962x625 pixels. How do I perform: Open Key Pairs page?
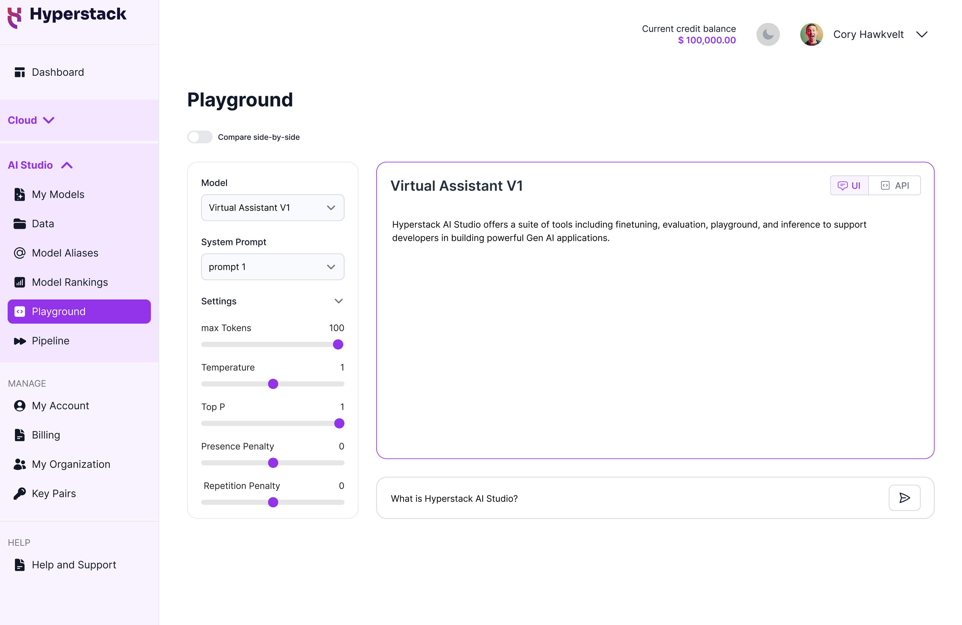pyautogui.click(x=79, y=493)
